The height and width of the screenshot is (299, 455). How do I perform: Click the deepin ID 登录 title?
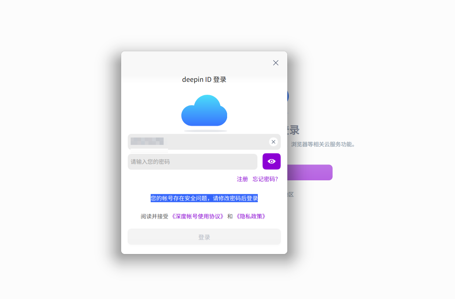coord(204,80)
